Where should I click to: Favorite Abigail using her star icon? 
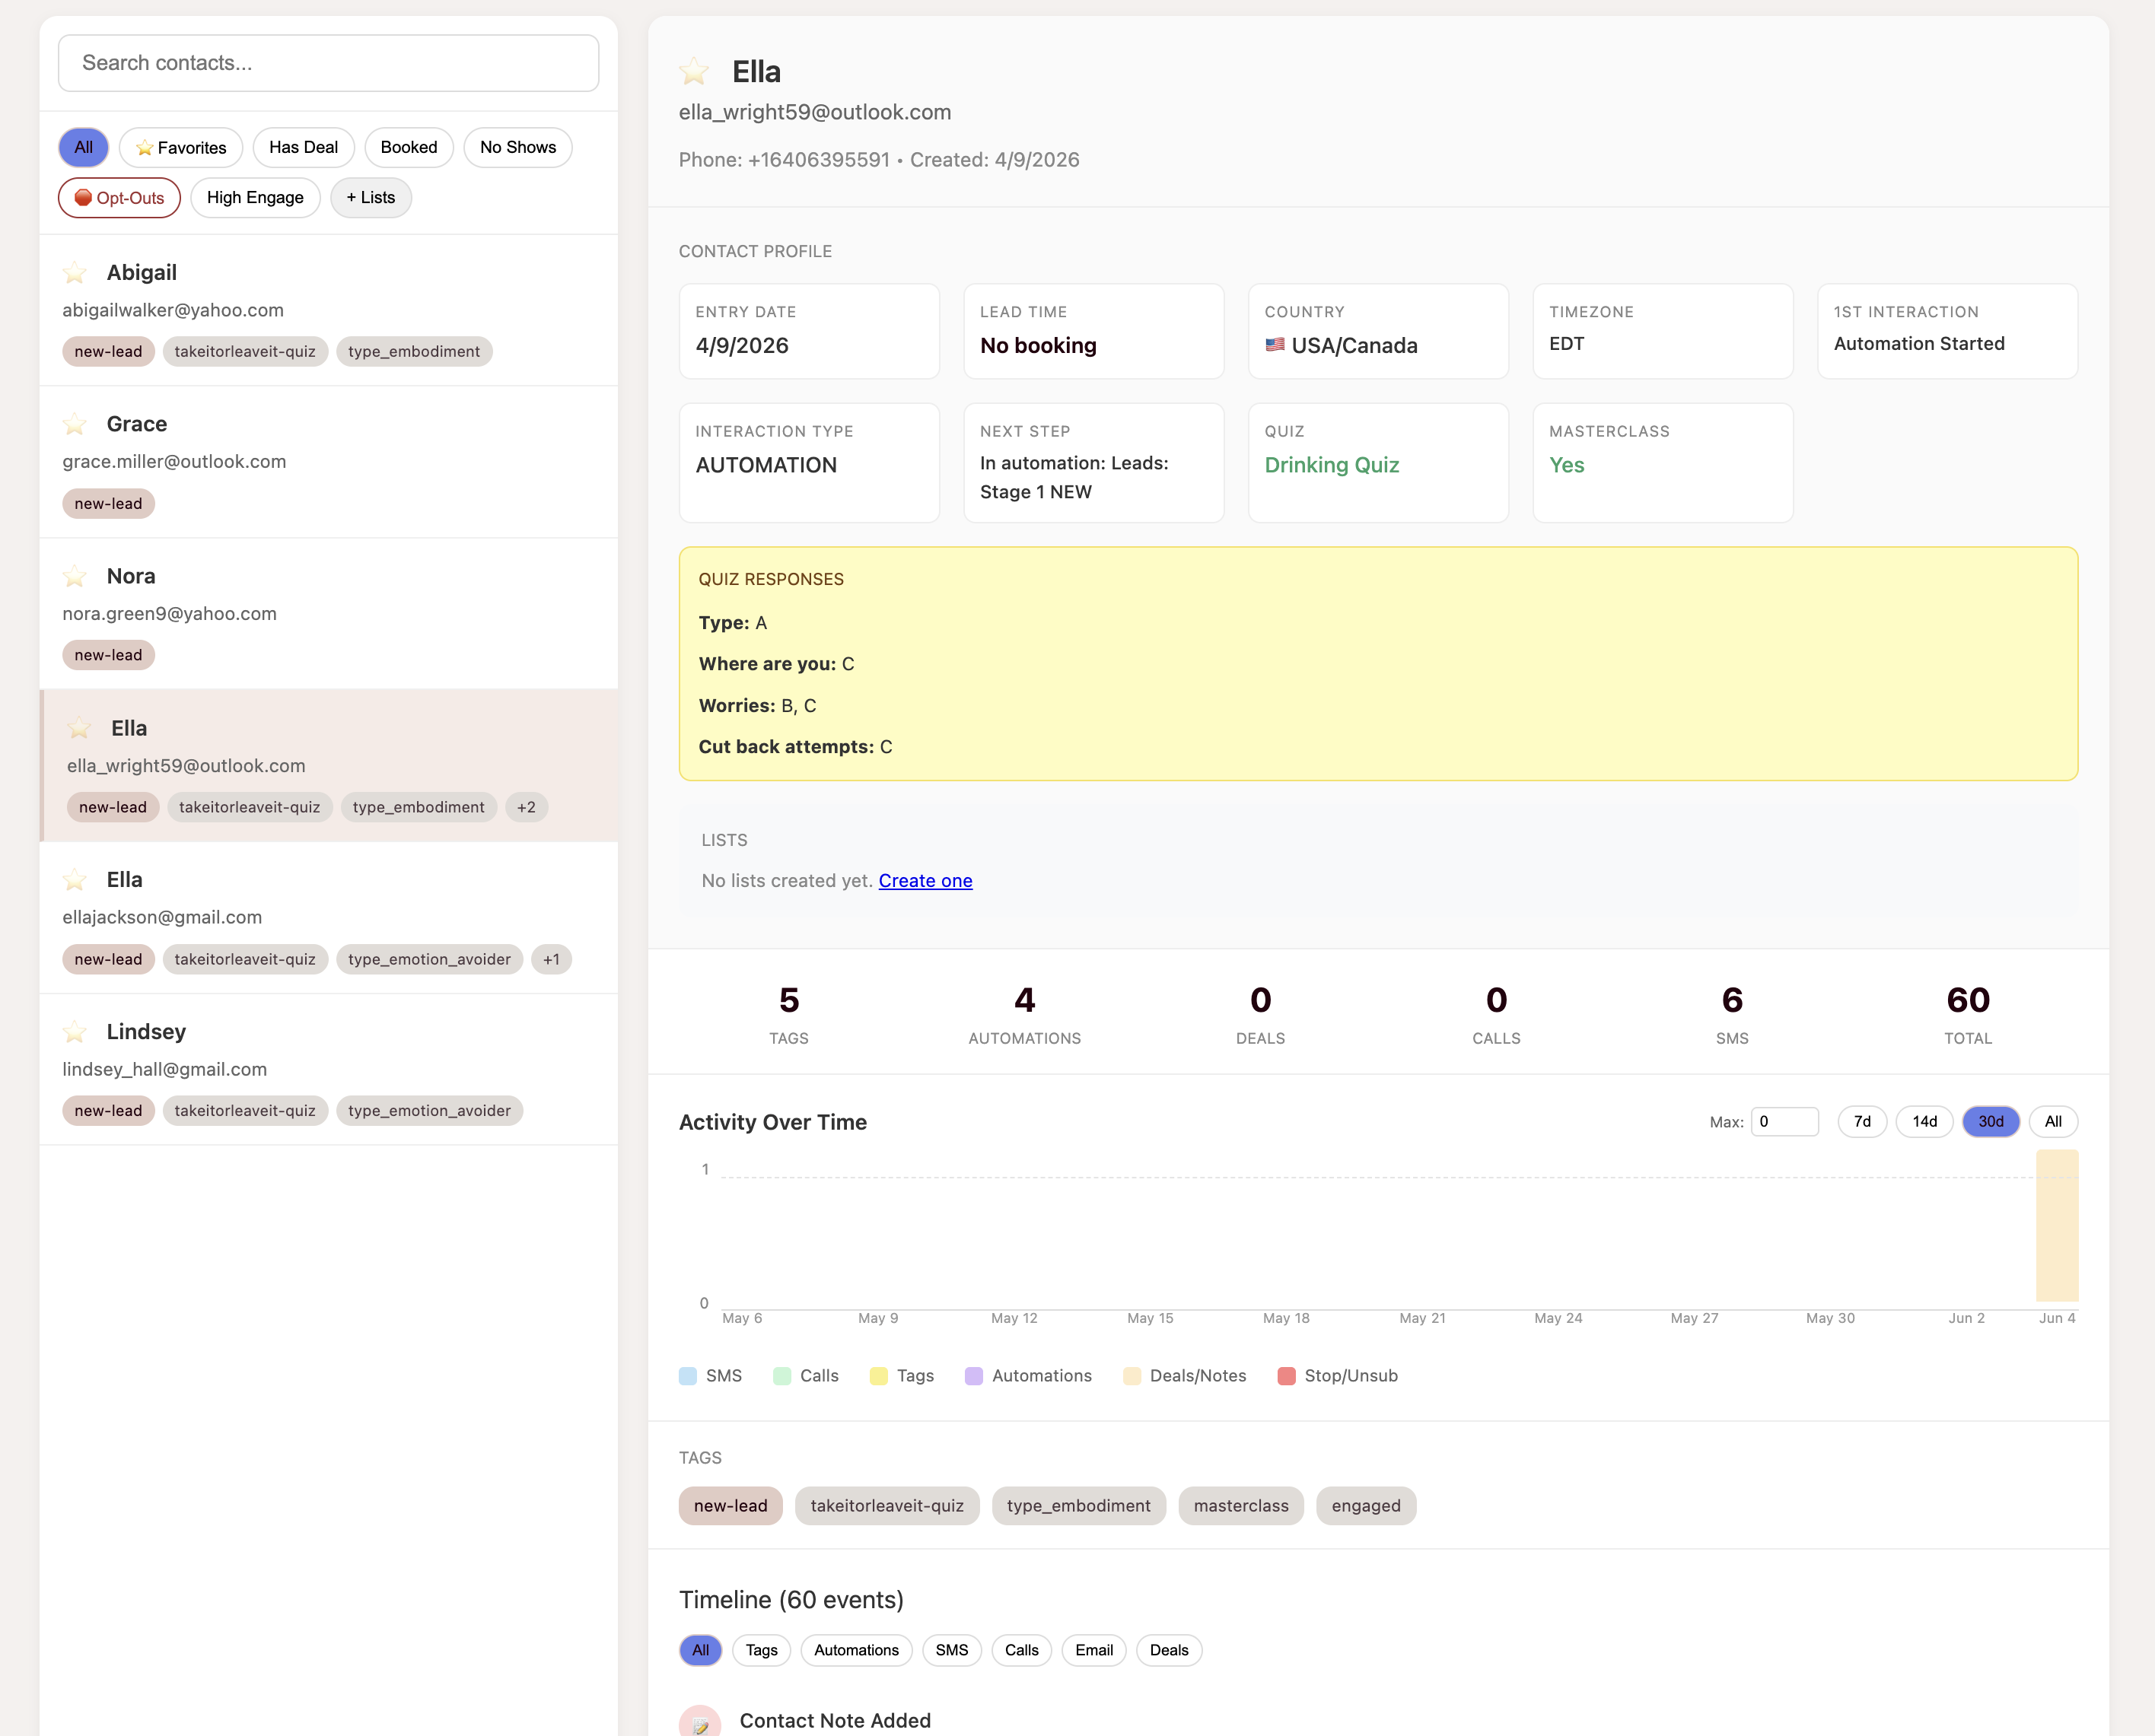click(75, 272)
